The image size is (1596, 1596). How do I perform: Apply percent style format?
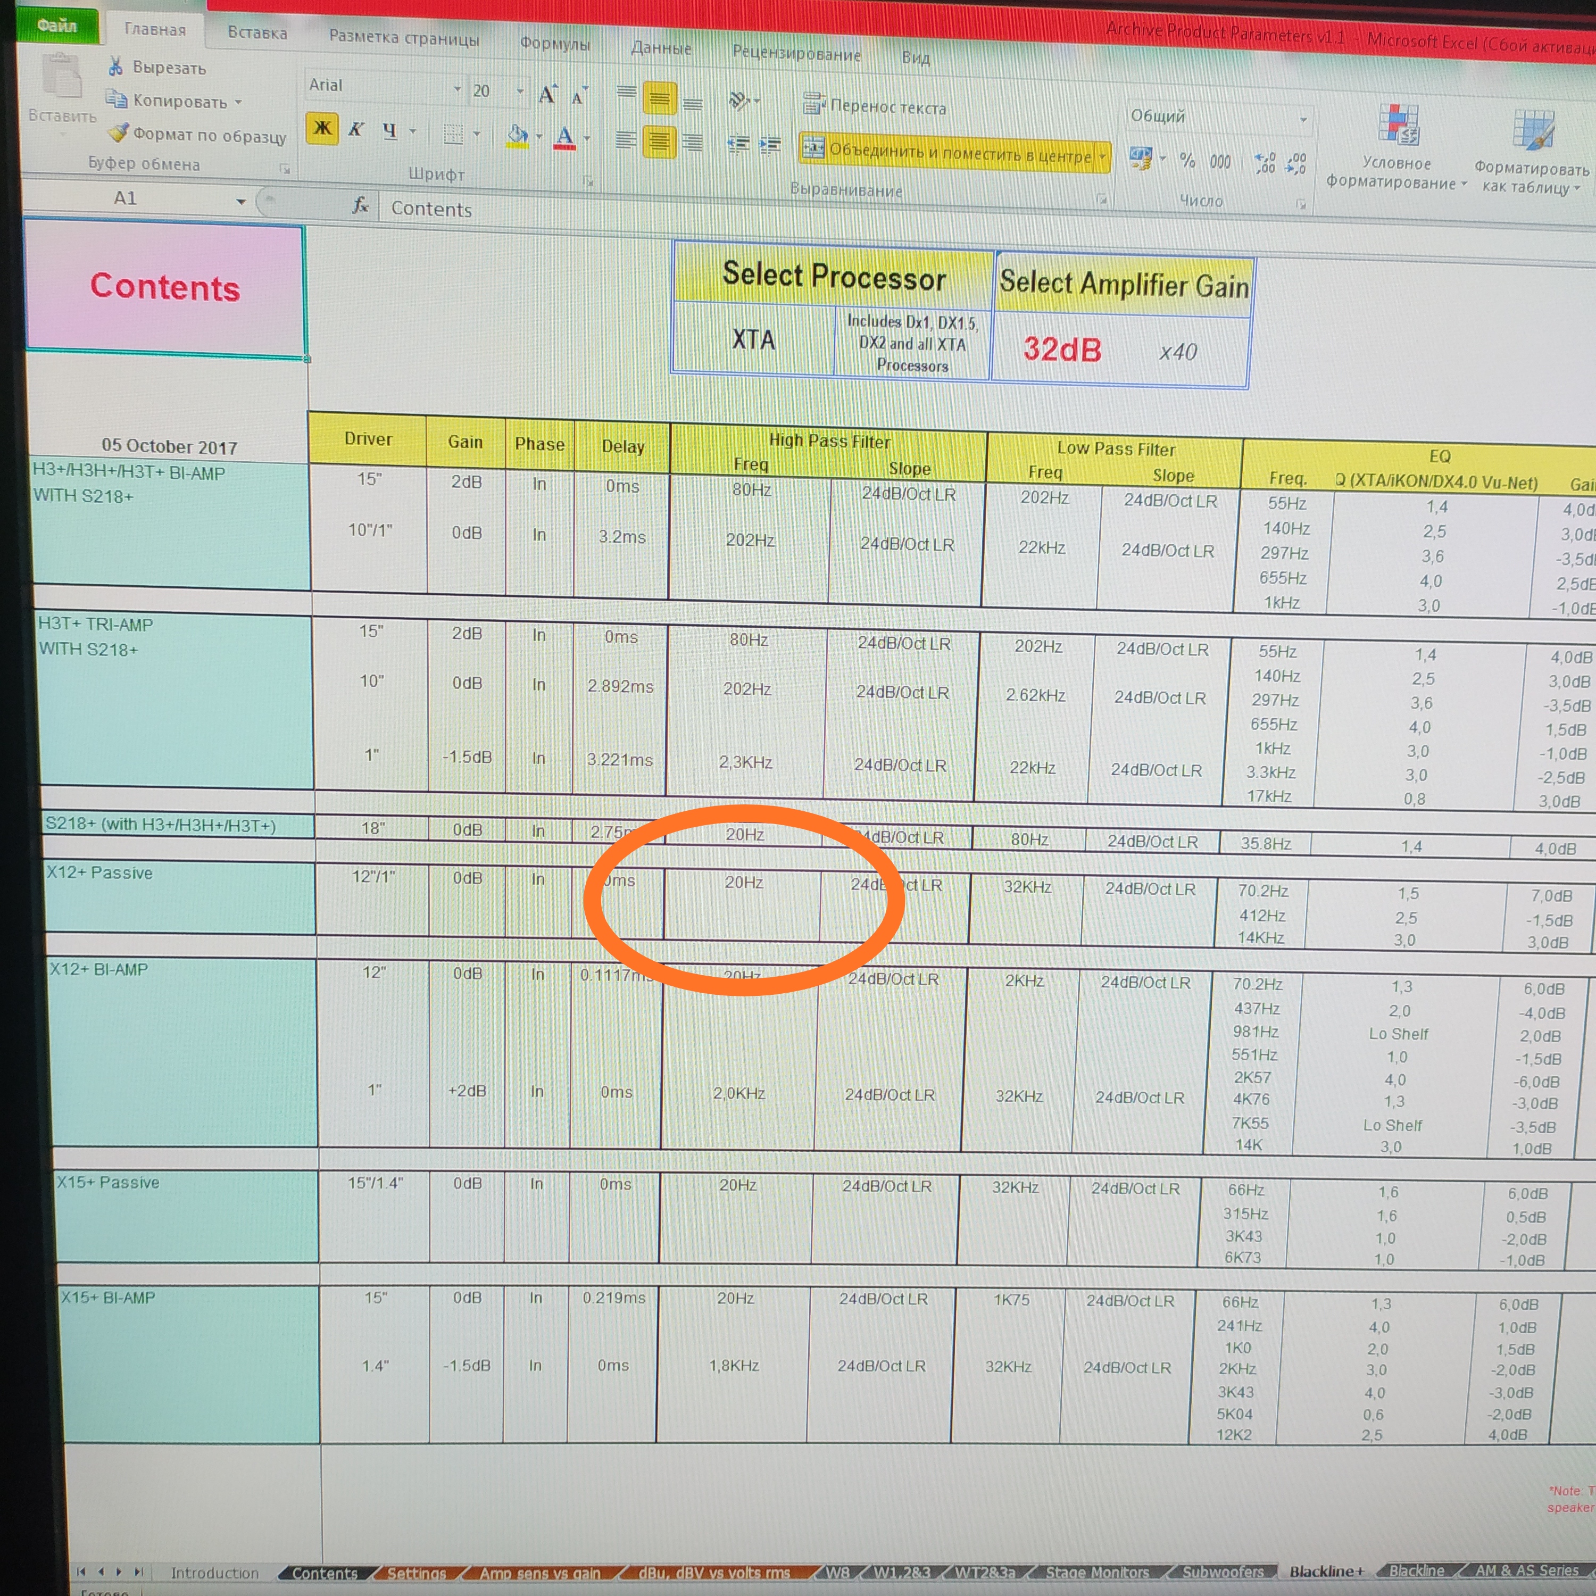click(x=1187, y=160)
